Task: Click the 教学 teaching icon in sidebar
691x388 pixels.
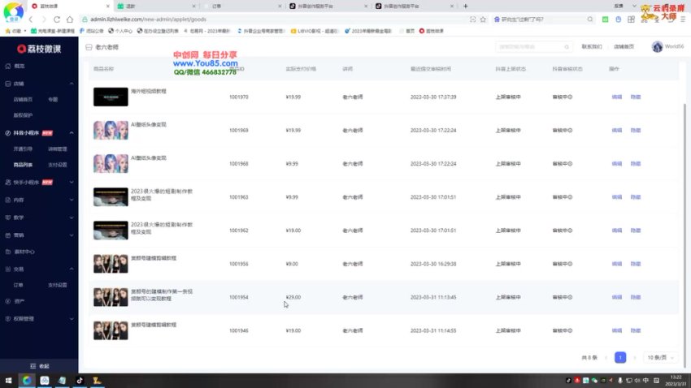Action: click(x=8, y=218)
